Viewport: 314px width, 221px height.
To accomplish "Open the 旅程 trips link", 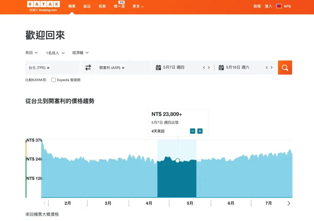I will click(x=257, y=6).
